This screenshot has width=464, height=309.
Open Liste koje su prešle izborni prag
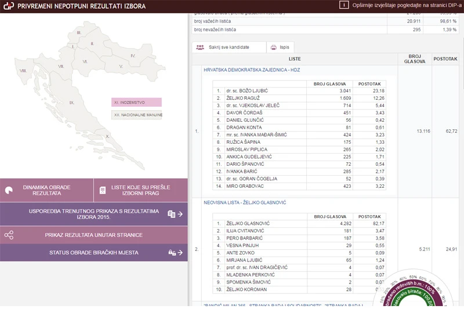tap(141, 190)
